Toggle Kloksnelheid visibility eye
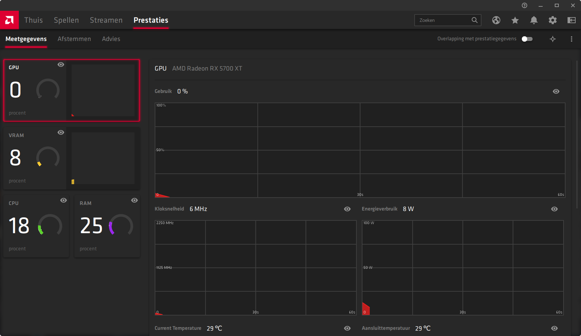The width and height of the screenshot is (581, 336). click(347, 209)
